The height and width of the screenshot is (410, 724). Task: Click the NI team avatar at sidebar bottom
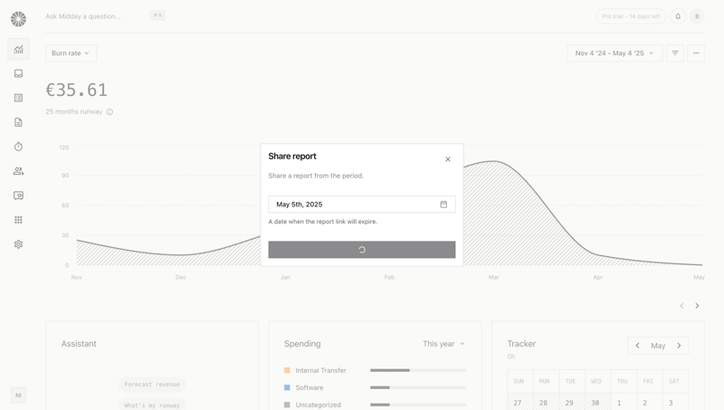18,396
